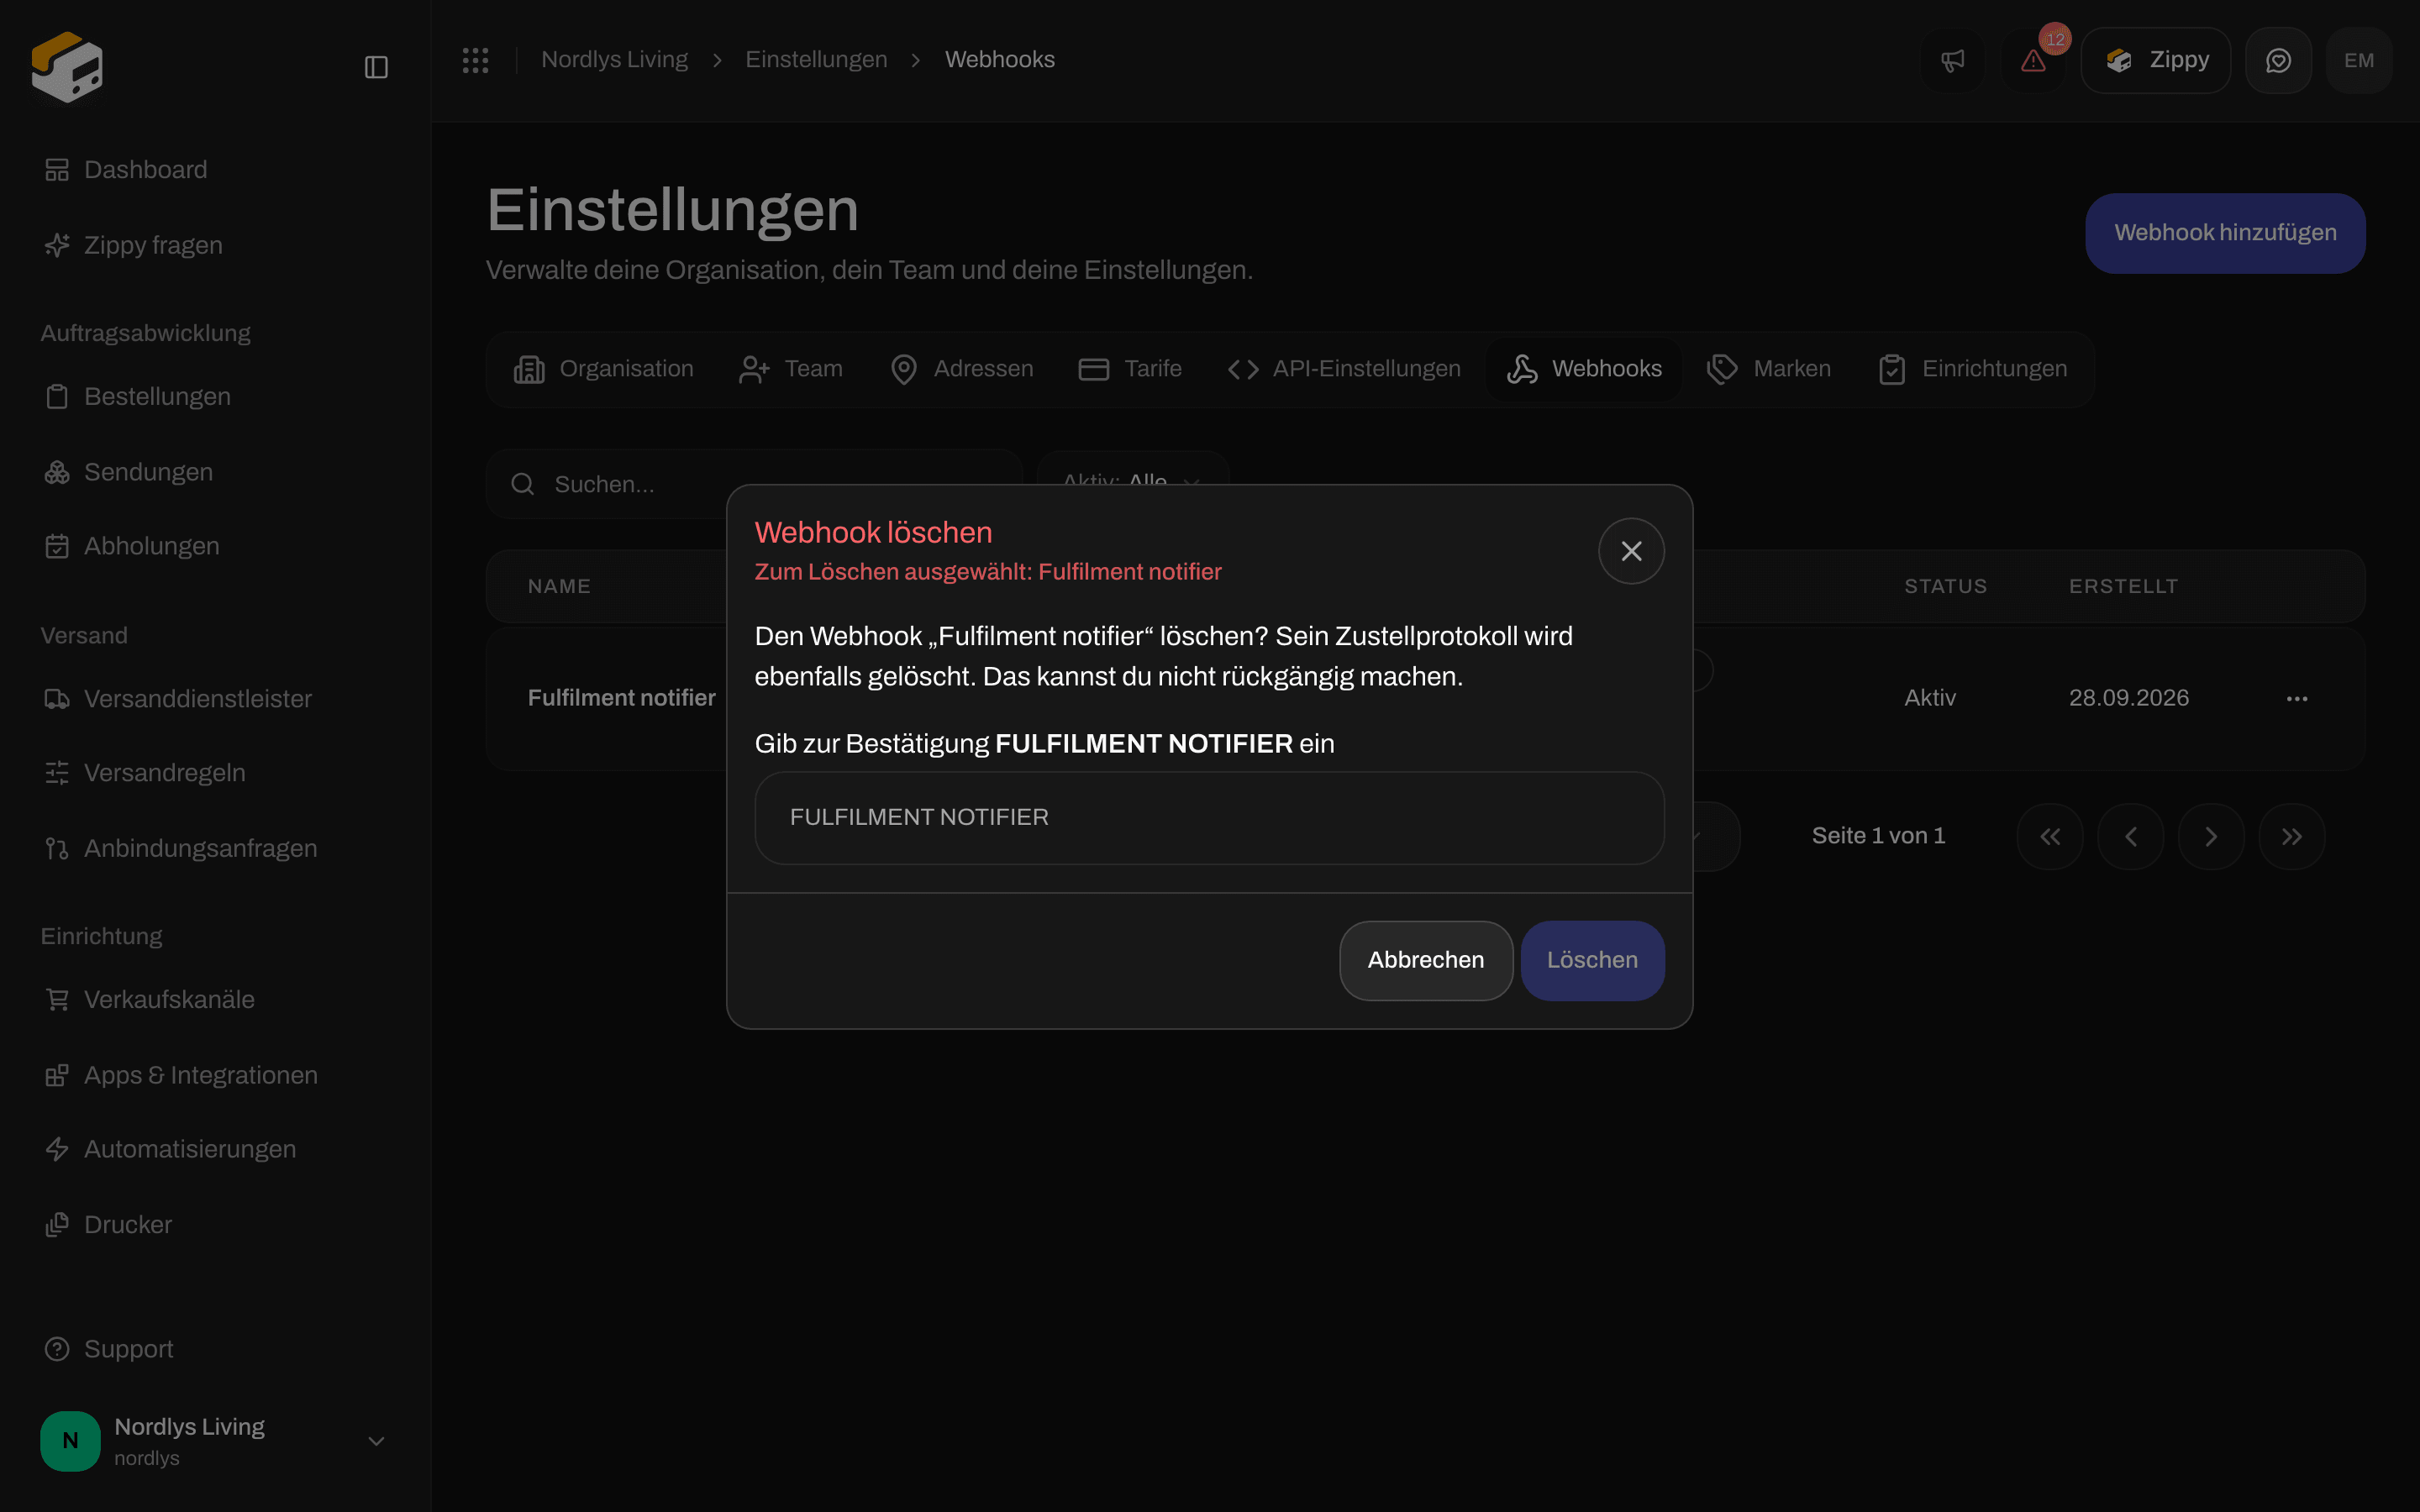Screen dimensions: 2420x1512
Task: Click the Suchen search field
Action: coord(754,484)
